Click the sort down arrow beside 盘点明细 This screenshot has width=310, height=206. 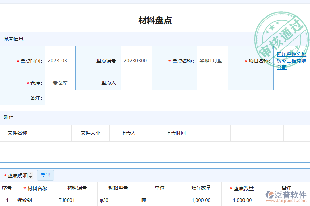[x=31, y=176]
